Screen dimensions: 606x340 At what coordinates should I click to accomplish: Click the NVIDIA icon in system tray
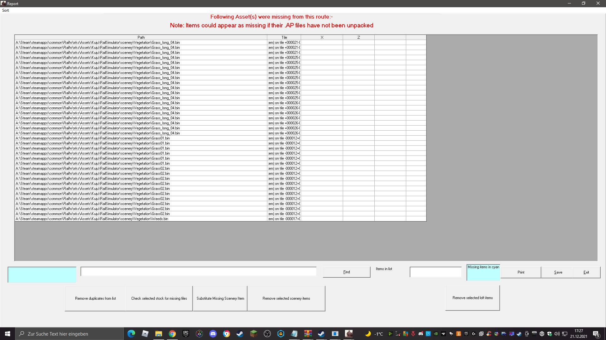pos(436,334)
